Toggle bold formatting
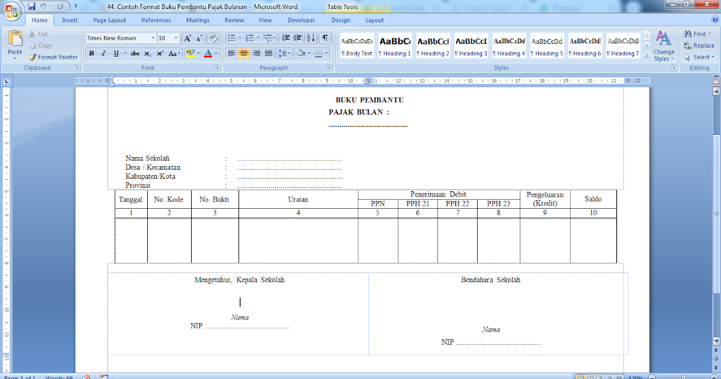 pos(91,54)
